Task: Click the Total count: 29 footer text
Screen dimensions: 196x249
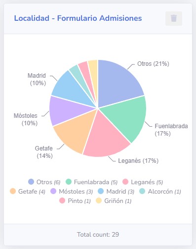Action: [x=98, y=235]
